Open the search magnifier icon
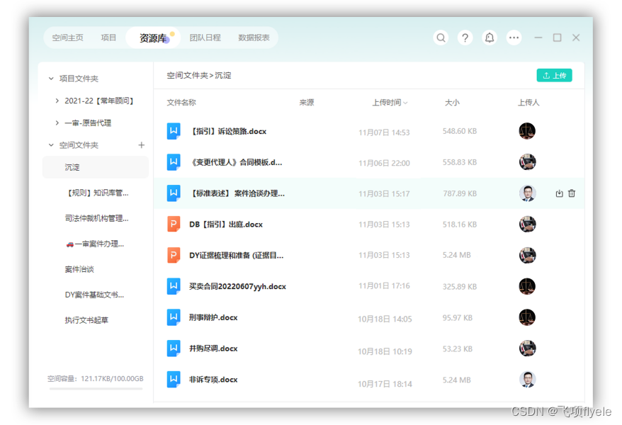622x425 pixels. tap(441, 38)
